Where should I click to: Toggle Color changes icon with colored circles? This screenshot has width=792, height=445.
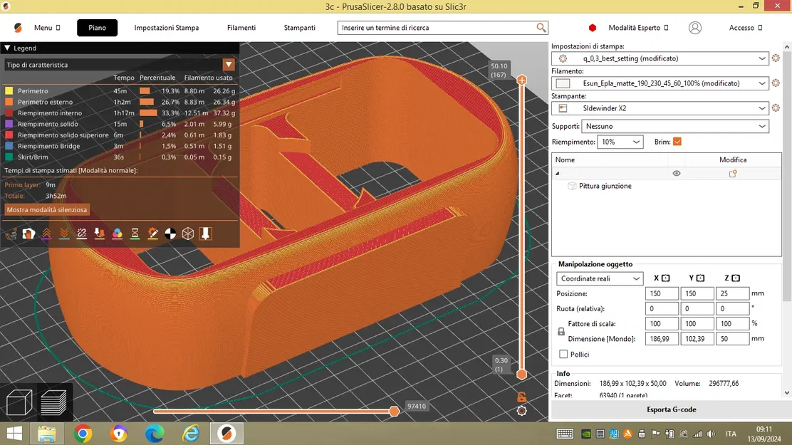point(118,234)
